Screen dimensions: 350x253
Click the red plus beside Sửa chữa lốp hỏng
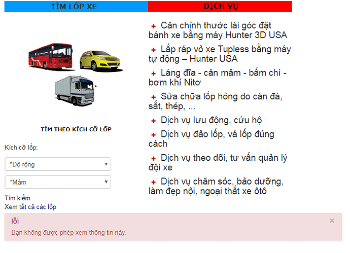[153, 97]
